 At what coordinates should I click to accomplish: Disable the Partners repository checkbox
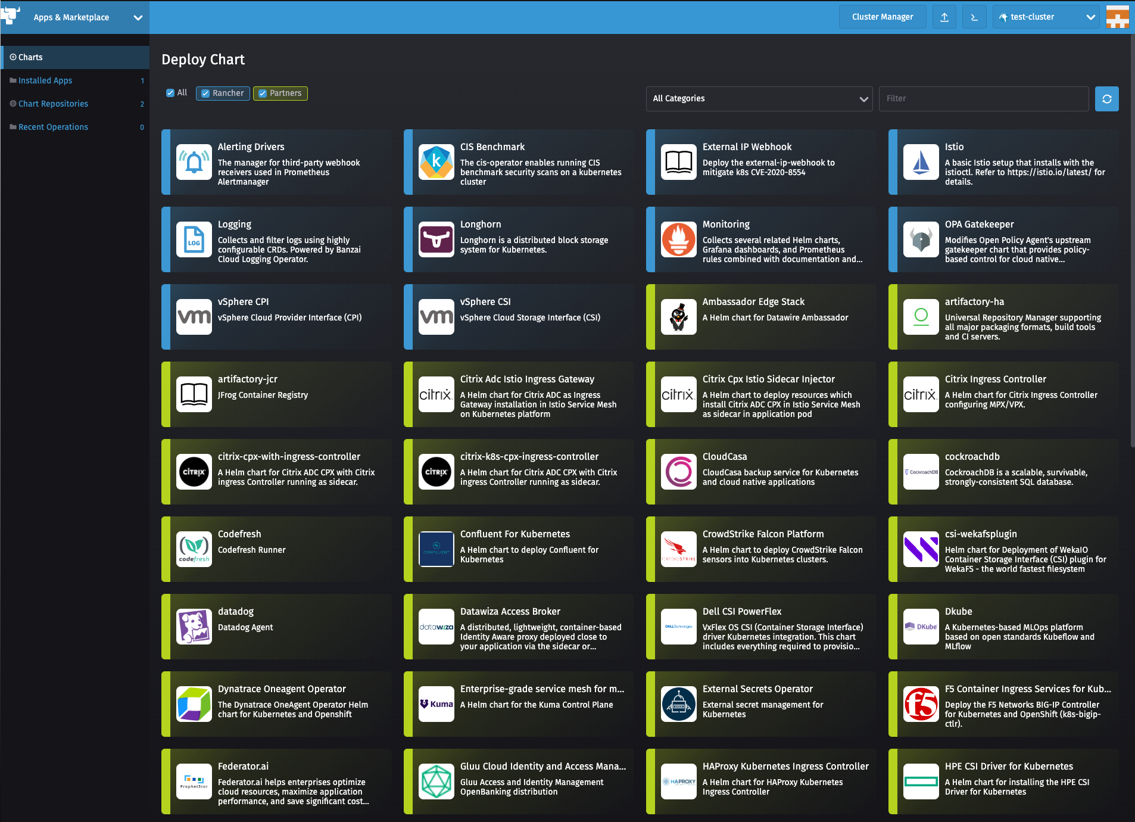[x=263, y=94]
